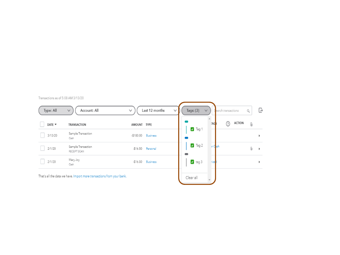The image size is (340, 255).
Task: Uncheck the Tag 2 checkbox
Action: 192,146
